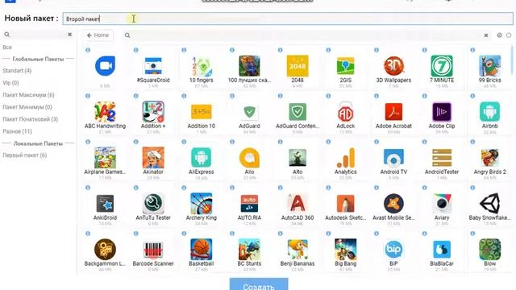Select the Barcode Scanner app icon
The height and width of the screenshot is (290, 516).
click(153, 249)
